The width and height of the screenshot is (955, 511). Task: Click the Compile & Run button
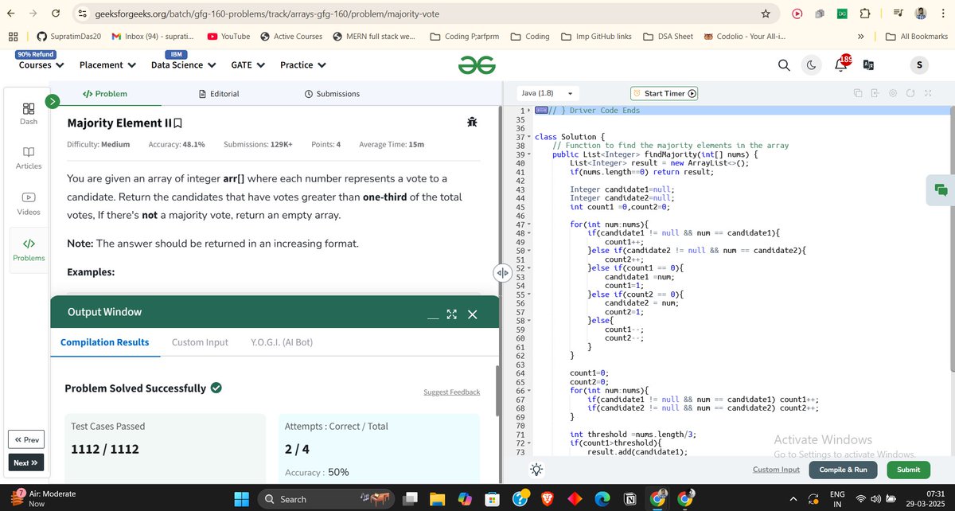click(843, 470)
